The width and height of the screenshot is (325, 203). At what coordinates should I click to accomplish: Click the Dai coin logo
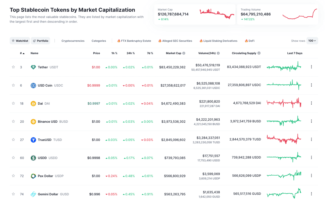tap(33, 104)
